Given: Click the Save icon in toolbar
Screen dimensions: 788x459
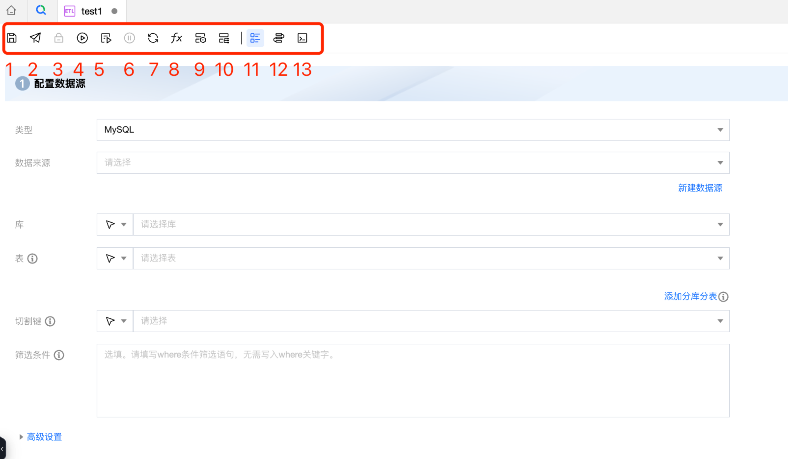Looking at the screenshot, I should coord(12,38).
